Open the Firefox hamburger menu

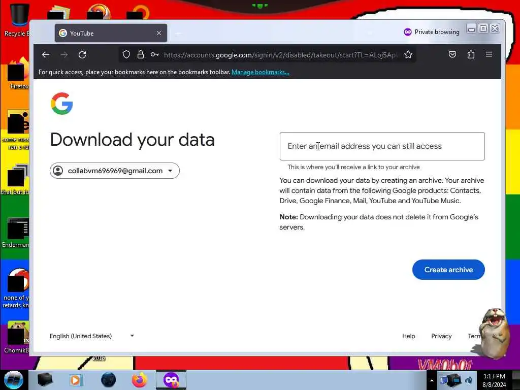[489, 54]
